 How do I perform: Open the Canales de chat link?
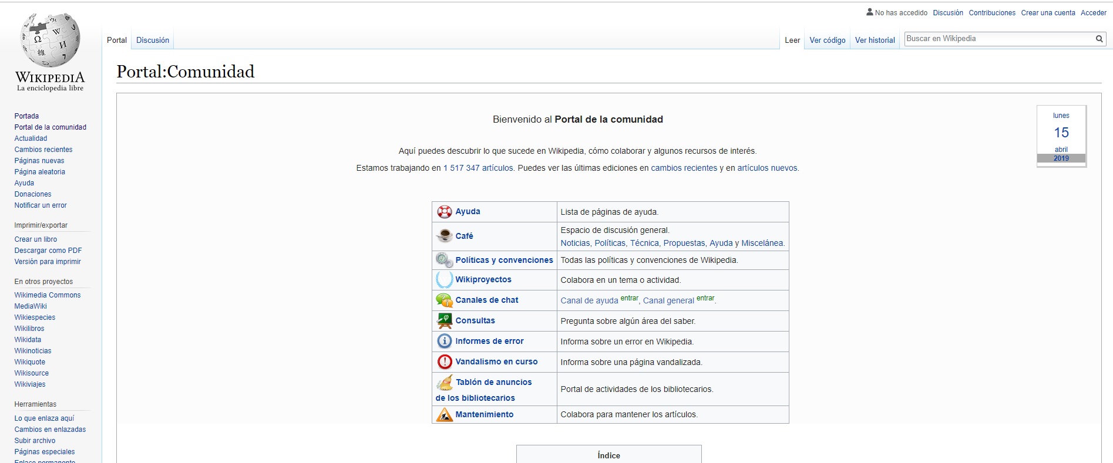click(x=487, y=300)
